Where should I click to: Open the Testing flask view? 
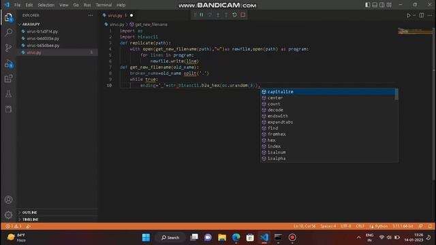(x=9, y=94)
